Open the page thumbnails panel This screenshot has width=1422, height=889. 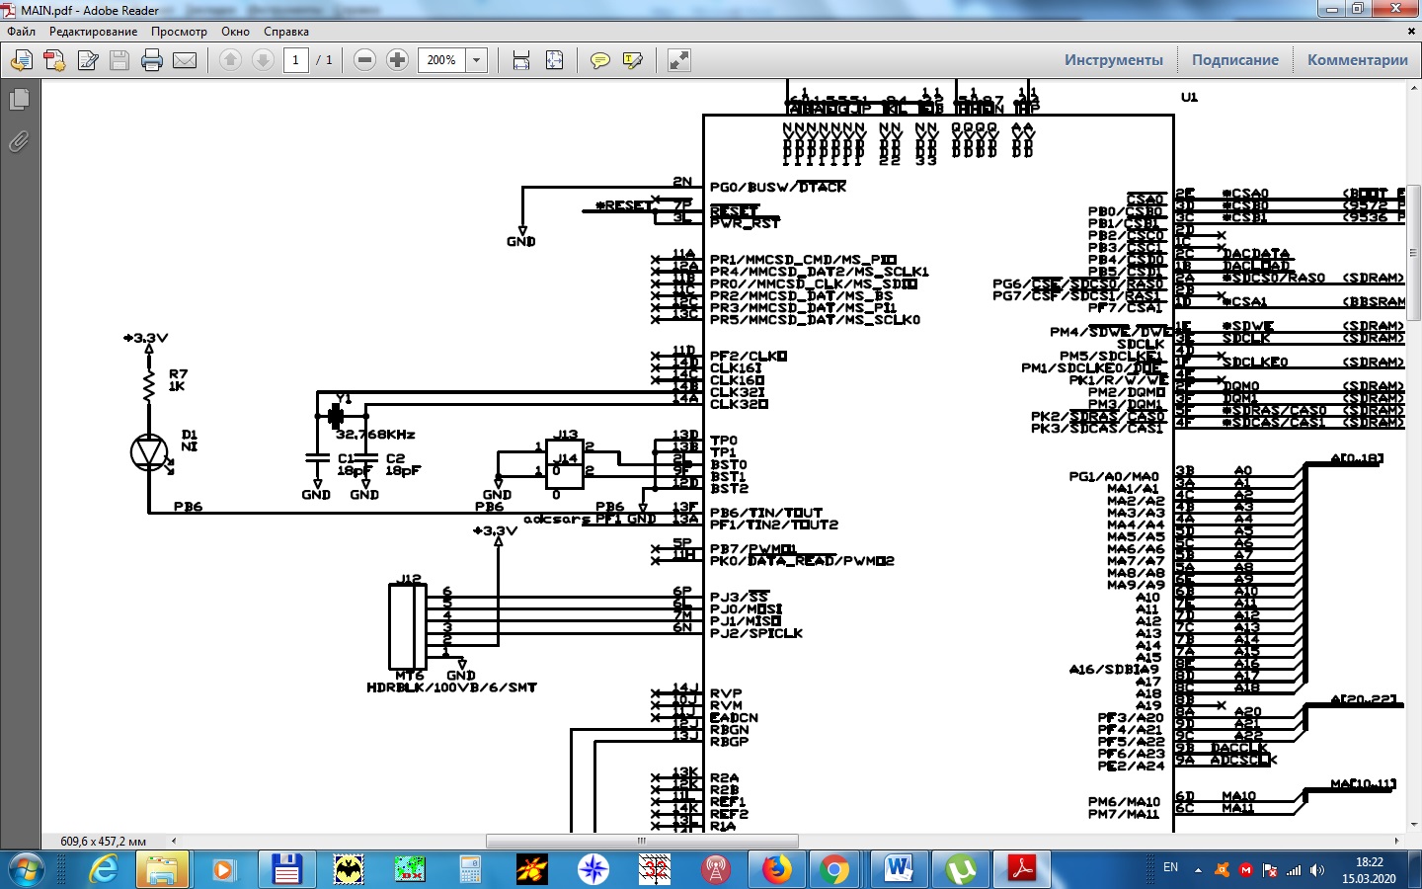click(x=19, y=100)
